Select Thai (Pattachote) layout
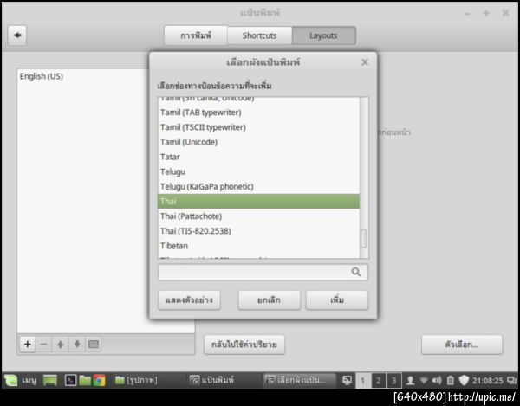Screen dimensions: 520x406 click(x=258, y=216)
